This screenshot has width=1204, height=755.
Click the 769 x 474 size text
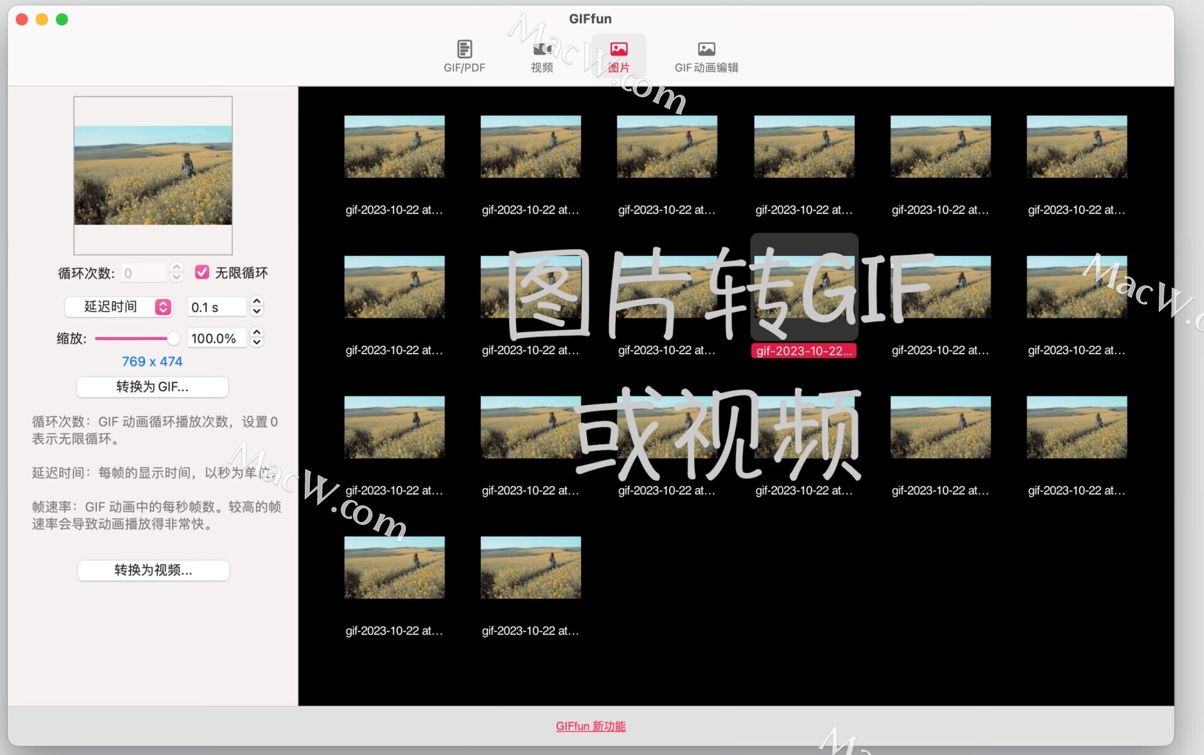pyautogui.click(x=152, y=361)
